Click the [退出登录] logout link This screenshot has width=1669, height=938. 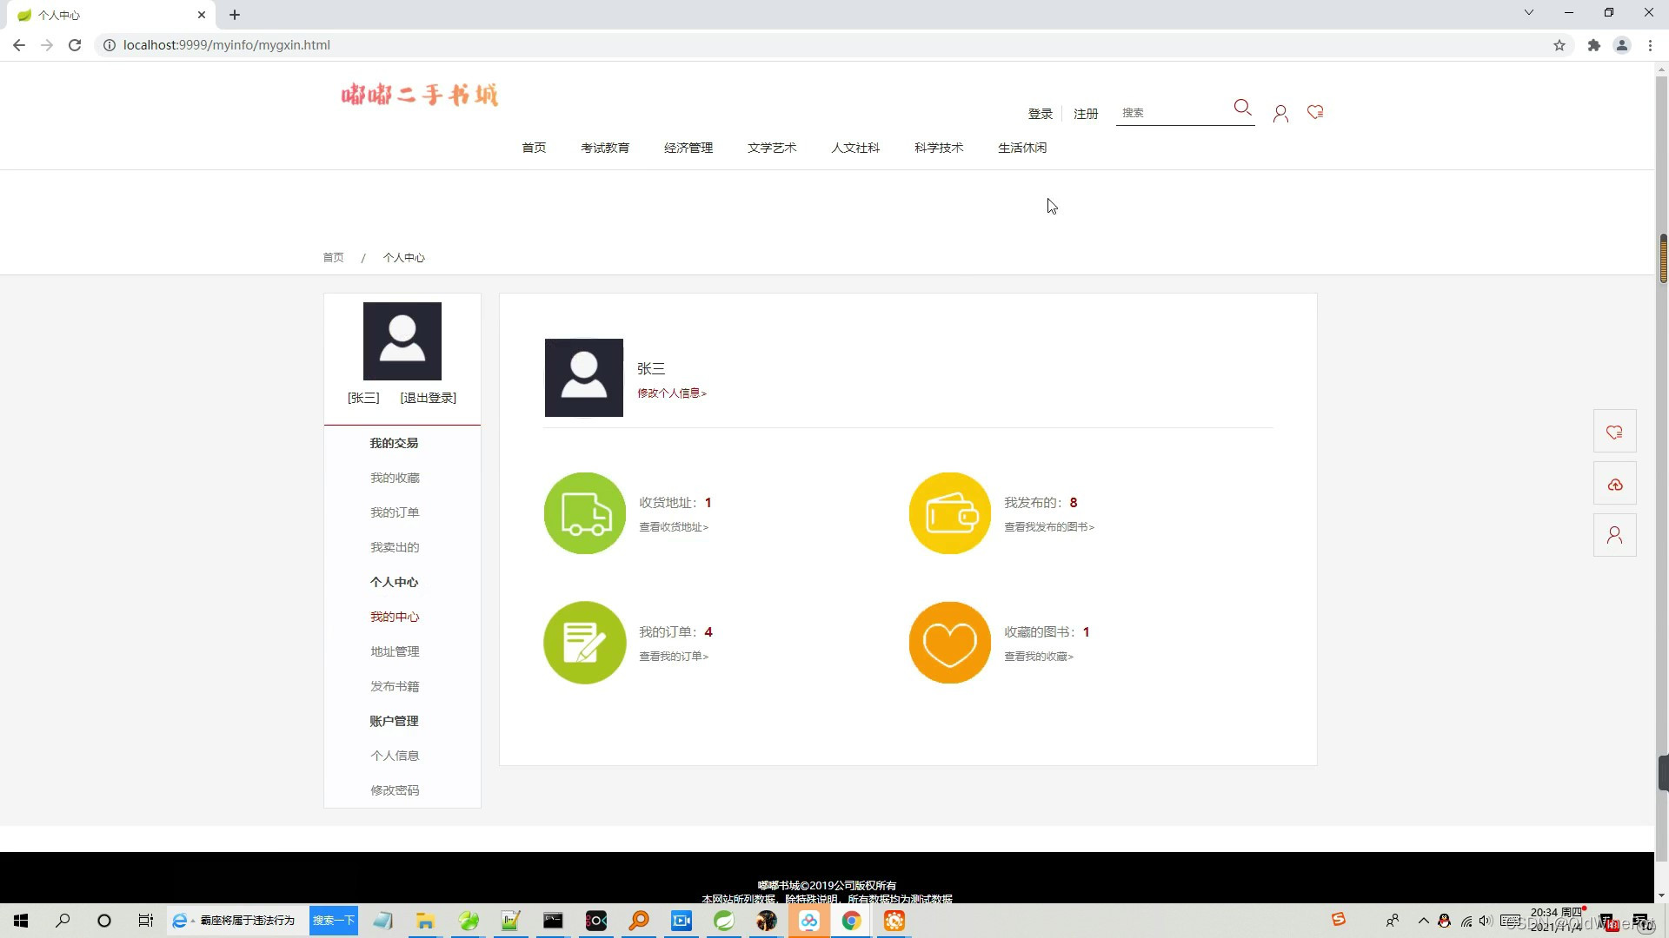[428, 398]
